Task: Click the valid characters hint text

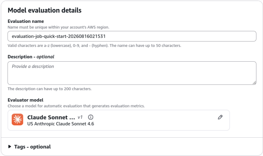Action: pyautogui.click(x=94, y=45)
